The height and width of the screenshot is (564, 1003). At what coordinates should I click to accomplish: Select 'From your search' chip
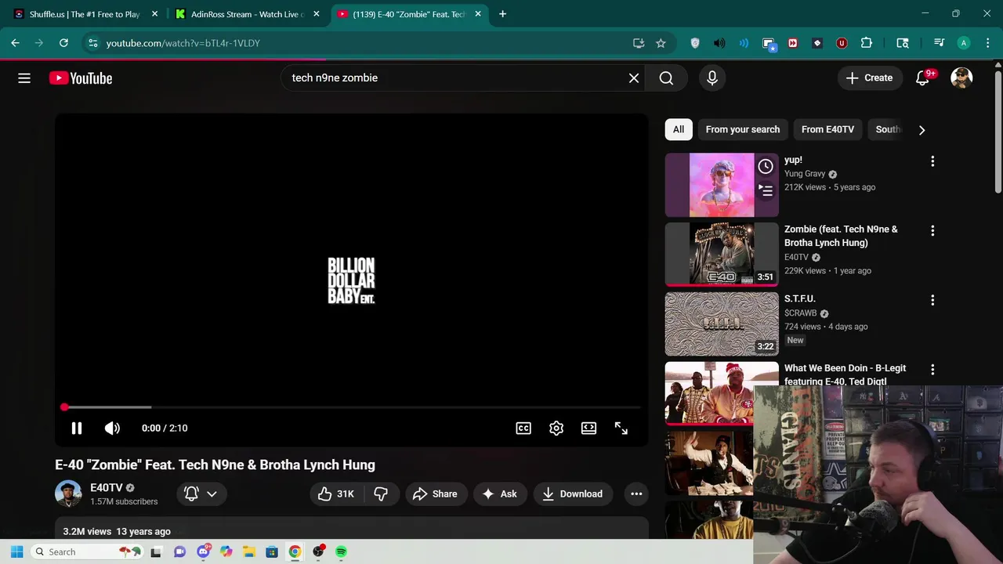point(743,130)
